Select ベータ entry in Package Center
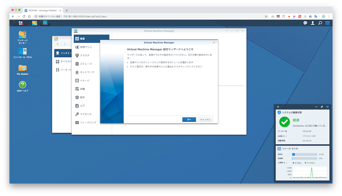The image size is (342, 196). pyautogui.click(x=63, y=70)
